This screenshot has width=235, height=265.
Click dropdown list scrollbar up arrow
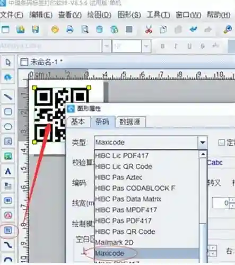coord(203,154)
